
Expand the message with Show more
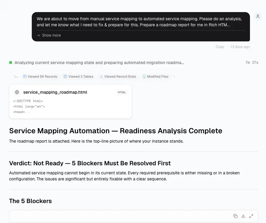49,35
